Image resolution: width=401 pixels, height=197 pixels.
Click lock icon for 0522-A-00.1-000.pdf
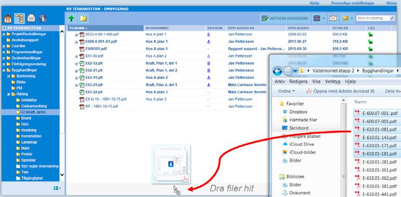tap(370, 34)
